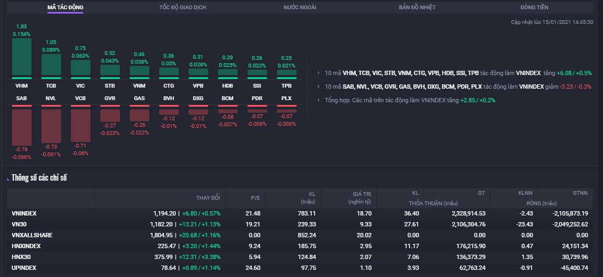
Task: Click the VHM green bar in chart
Action: pyautogui.click(x=22, y=57)
